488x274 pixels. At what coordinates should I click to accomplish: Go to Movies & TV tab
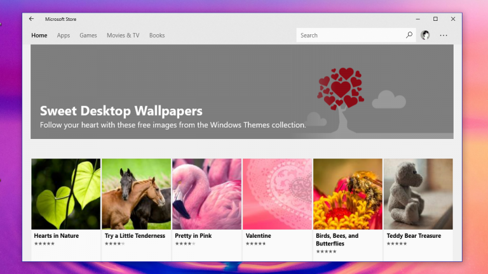click(x=123, y=36)
